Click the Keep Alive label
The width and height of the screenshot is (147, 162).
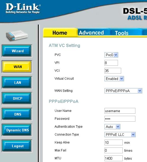(x=62, y=142)
